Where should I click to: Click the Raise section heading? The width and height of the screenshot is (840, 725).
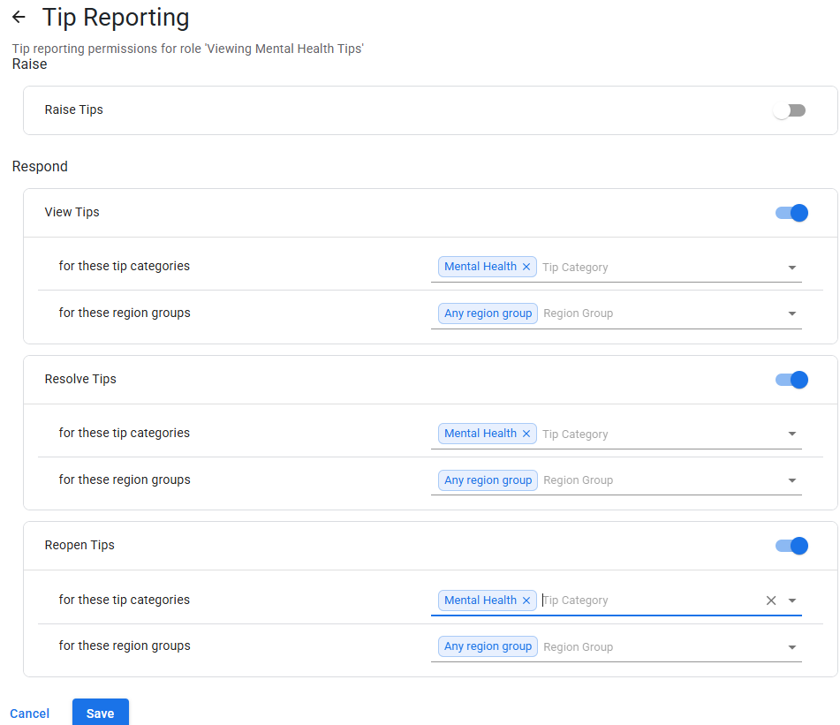coord(29,64)
